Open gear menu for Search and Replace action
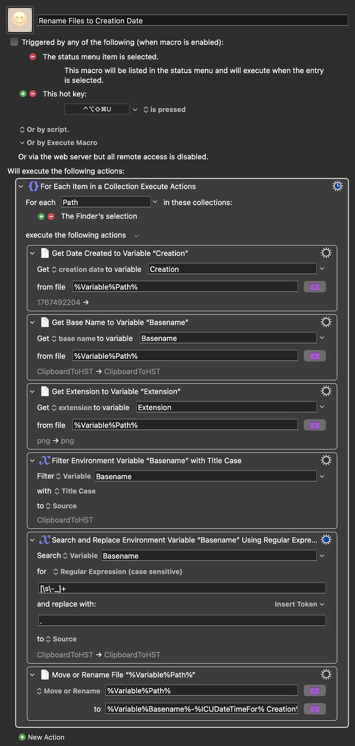355x746 pixels. pyautogui.click(x=326, y=540)
